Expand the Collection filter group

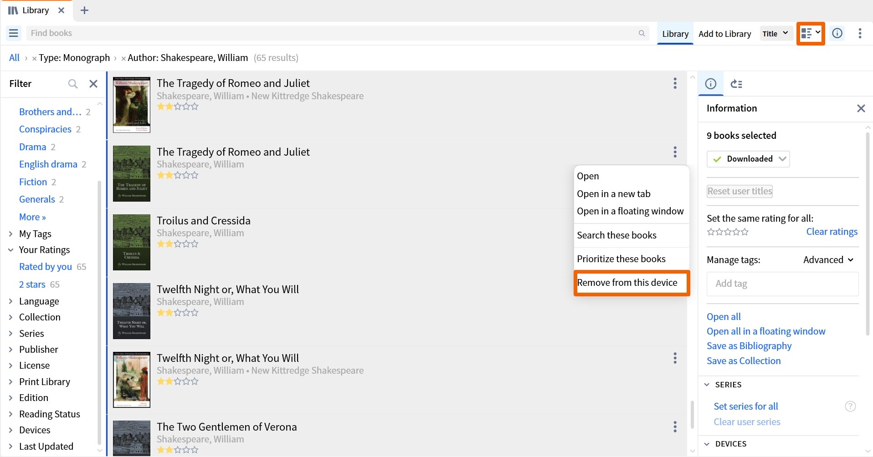[10, 317]
